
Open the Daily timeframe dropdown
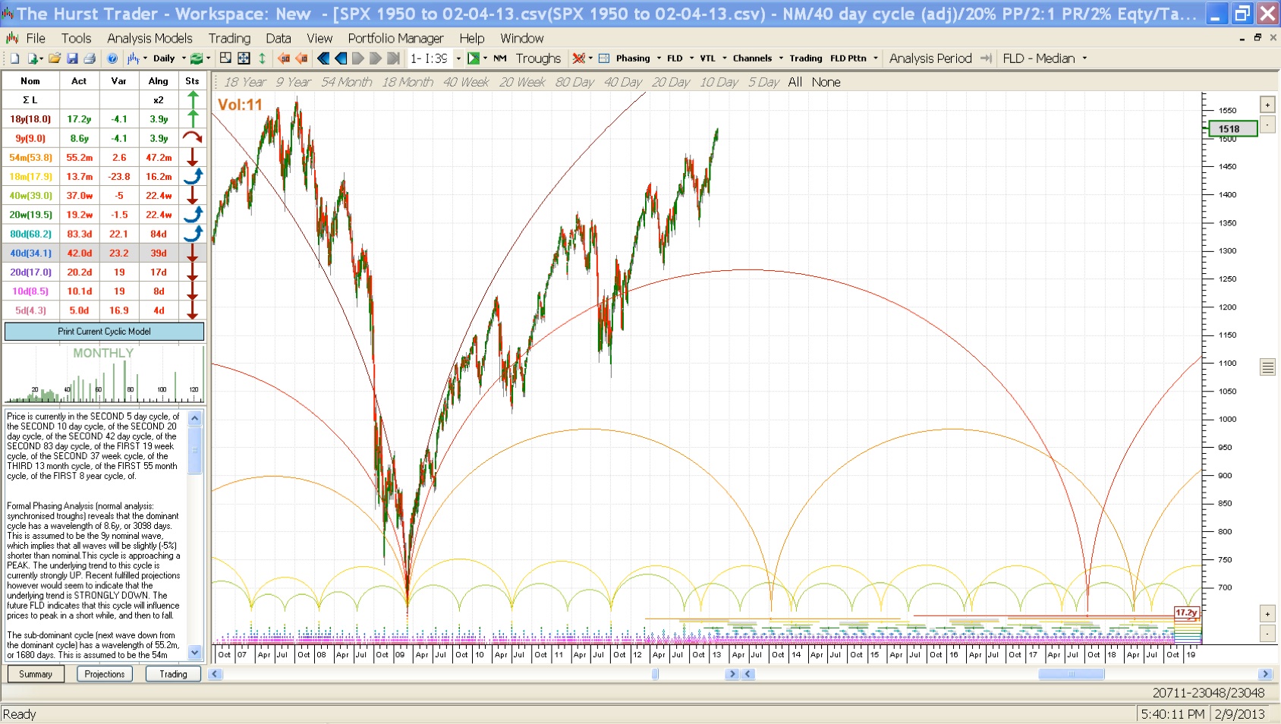[x=184, y=58]
